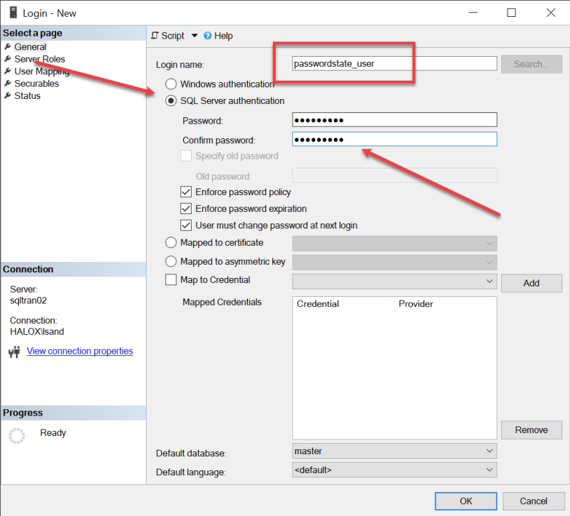This screenshot has width=570, height=516.
Task: Click the Password input field
Action: (x=395, y=119)
